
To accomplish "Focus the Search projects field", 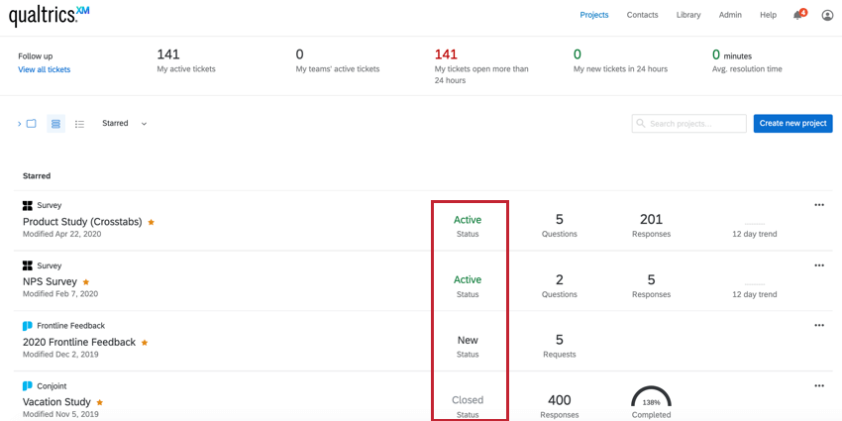I will point(689,123).
